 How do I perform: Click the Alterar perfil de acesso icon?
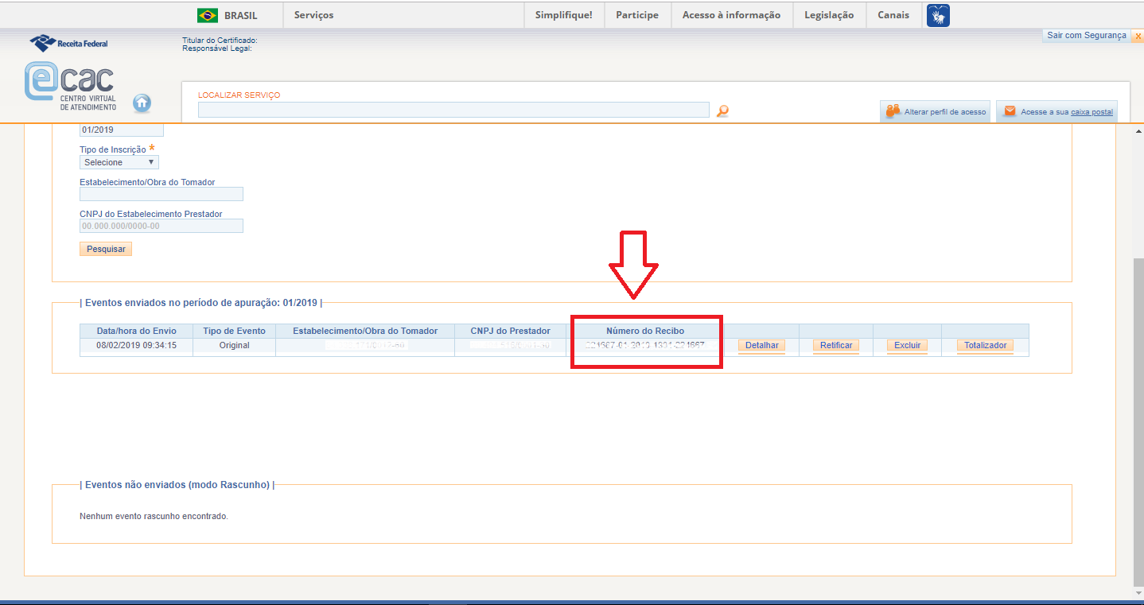[x=893, y=111]
